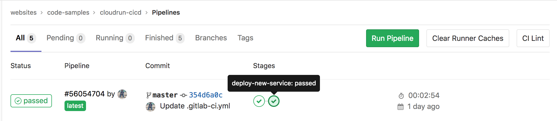Click Clear Runner Caches button
The height and width of the screenshot is (121, 557).
(468, 38)
